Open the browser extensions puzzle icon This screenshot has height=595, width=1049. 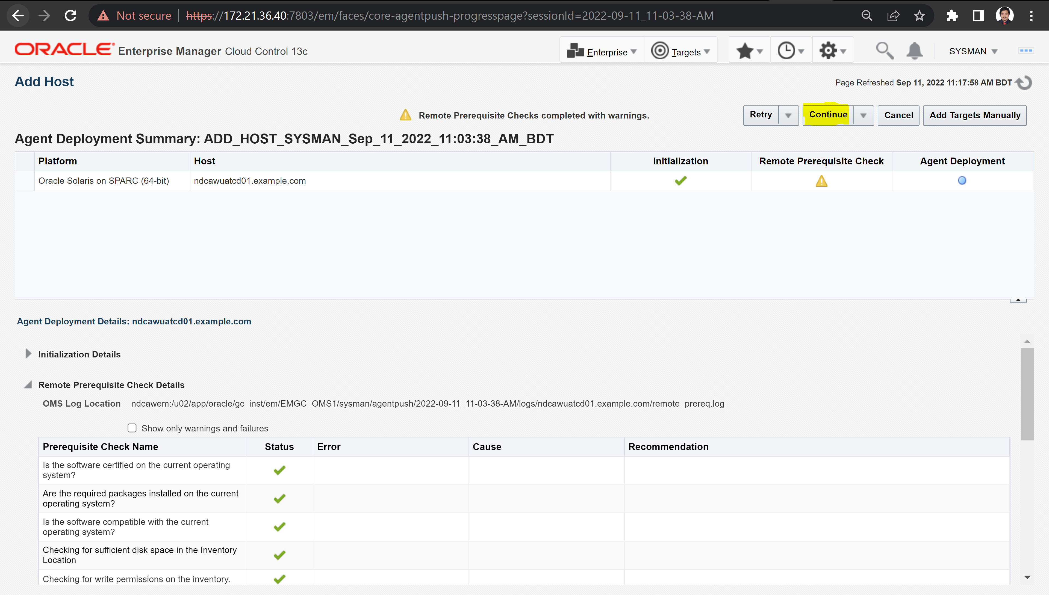[952, 16]
